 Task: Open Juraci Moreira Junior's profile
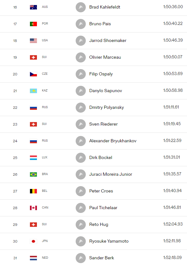111,174
